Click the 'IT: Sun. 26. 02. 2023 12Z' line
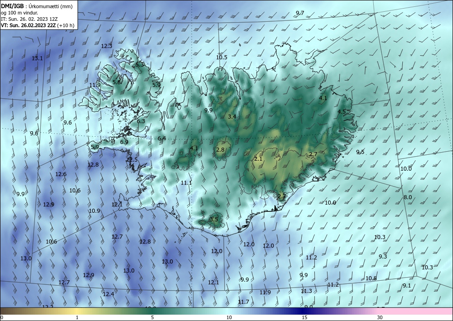Screen dimensions: 453x321 tap(29, 19)
